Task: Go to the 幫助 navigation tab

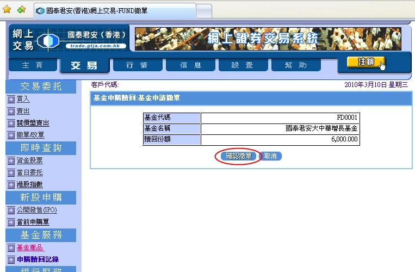Action: [x=296, y=65]
